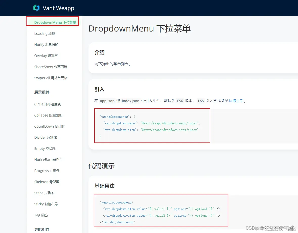The height and width of the screenshot is (233, 298).
Task: Click the van-dropdown-item import path line
Action: point(151,130)
